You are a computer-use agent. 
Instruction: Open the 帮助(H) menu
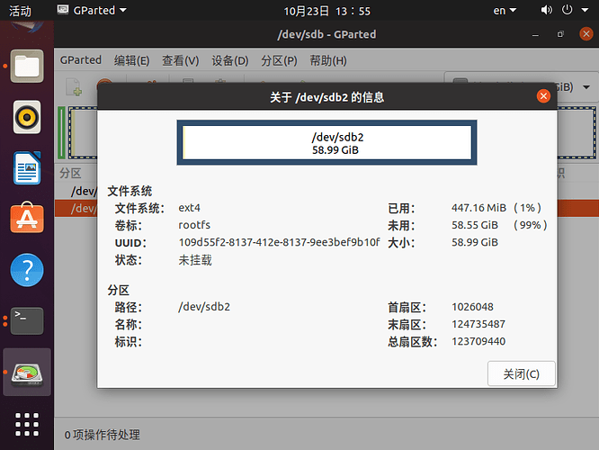(327, 61)
